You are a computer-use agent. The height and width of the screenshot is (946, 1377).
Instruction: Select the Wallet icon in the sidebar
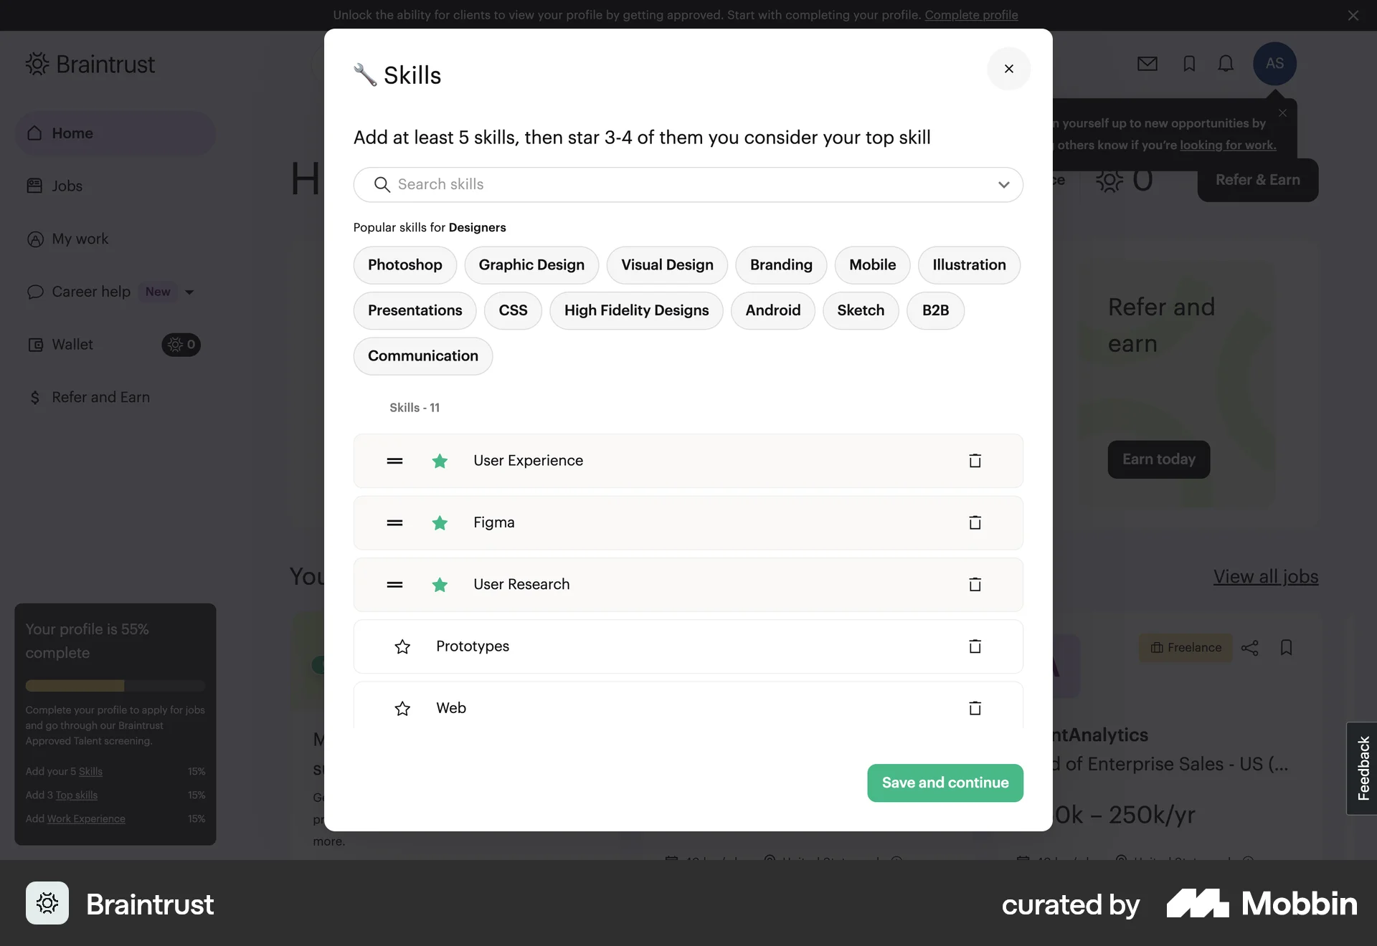point(34,345)
